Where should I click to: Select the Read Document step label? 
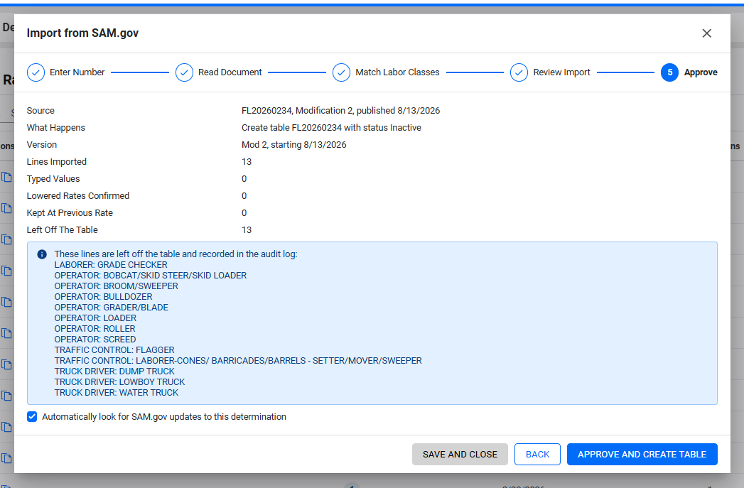(230, 72)
